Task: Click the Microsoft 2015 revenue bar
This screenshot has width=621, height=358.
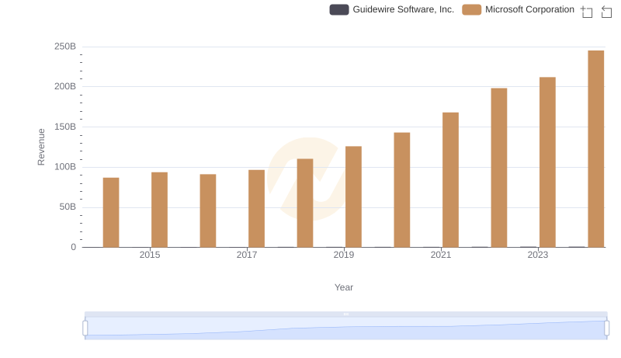Action: coord(159,210)
